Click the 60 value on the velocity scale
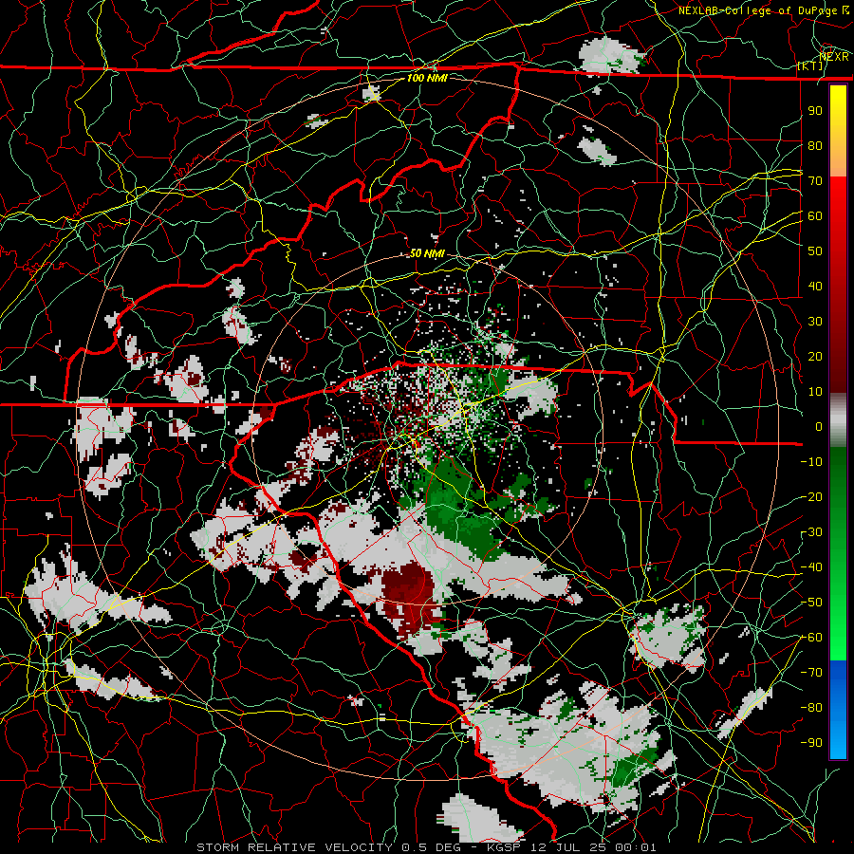 (x=815, y=215)
